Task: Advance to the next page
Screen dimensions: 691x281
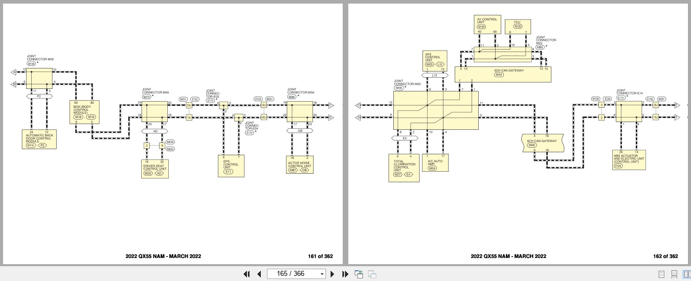Action: [332, 274]
